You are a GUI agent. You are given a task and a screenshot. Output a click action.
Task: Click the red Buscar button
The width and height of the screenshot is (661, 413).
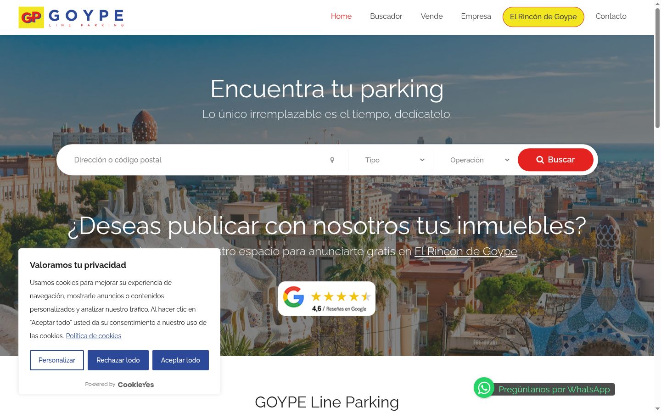click(555, 160)
